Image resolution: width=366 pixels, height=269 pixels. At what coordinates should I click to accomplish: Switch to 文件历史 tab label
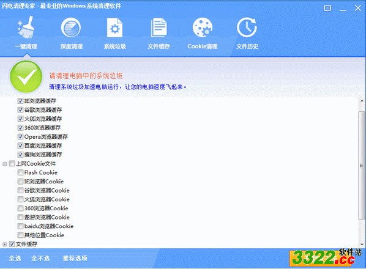pyautogui.click(x=247, y=46)
